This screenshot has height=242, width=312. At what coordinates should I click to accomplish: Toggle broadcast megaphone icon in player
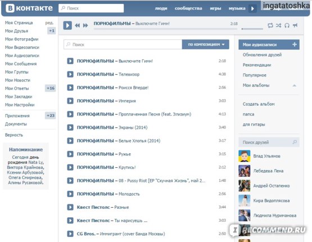(295, 25)
